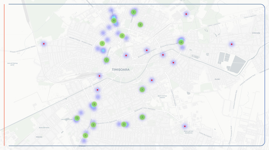This screenshot has width=269, height=150.
Task: Open cluster 5 beside the Lacul lake label
Action: [77, 118]
